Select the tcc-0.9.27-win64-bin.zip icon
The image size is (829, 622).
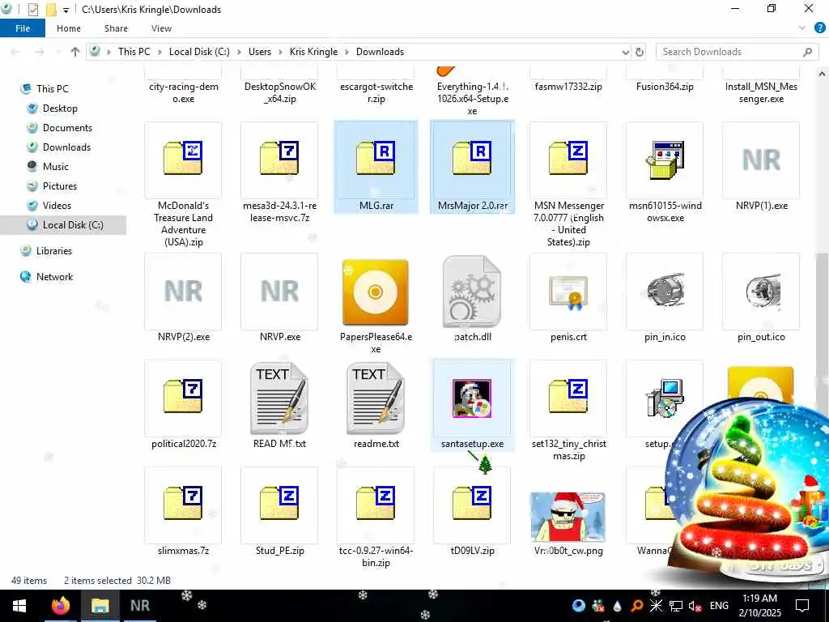376,503
